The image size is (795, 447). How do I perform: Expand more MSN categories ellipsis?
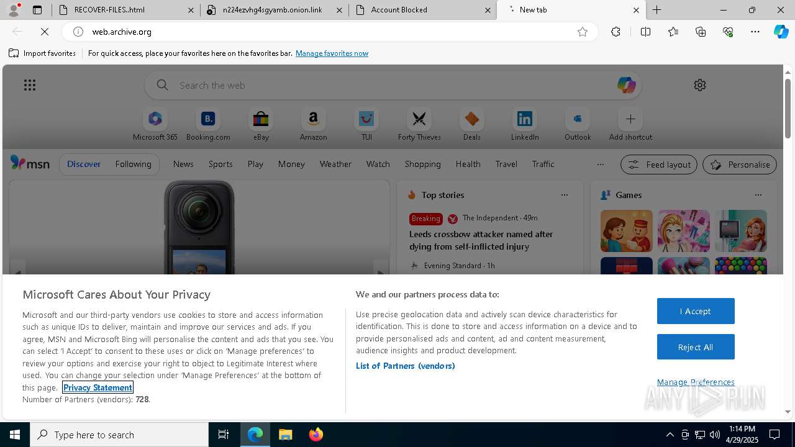[600, 164]
